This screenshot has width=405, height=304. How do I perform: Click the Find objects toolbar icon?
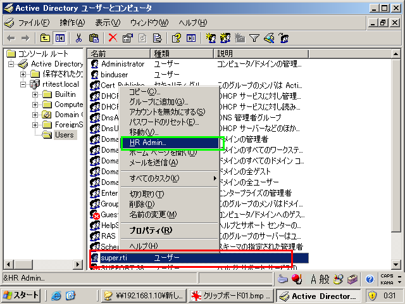269,38
